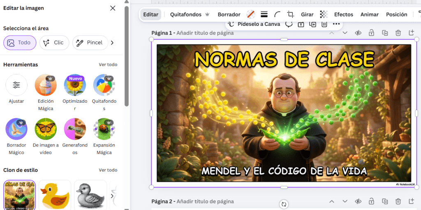The image size is (421, 210).
Task: Show more style clone thumbnails
Action: (112, 196)
